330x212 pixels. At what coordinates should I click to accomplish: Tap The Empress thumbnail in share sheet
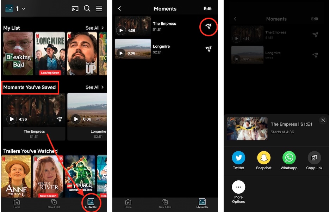247,129
